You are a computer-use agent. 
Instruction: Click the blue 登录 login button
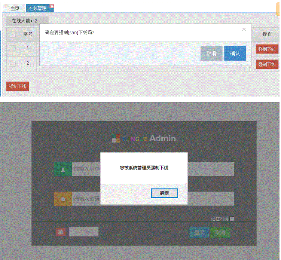point(199,232)
